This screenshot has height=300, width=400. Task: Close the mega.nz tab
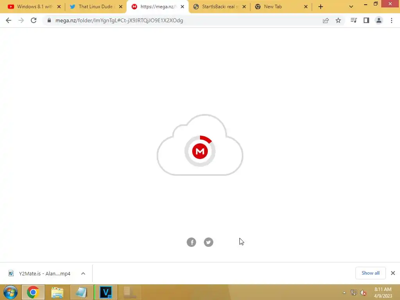tap(182, 7)
